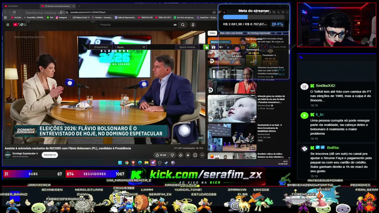Click the sparkle Ask icon below video
This screenshot has height=213, width=379.
coord(188,155)
